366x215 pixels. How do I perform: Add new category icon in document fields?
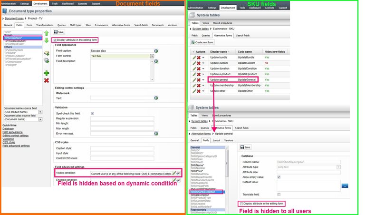pos(47,53)
